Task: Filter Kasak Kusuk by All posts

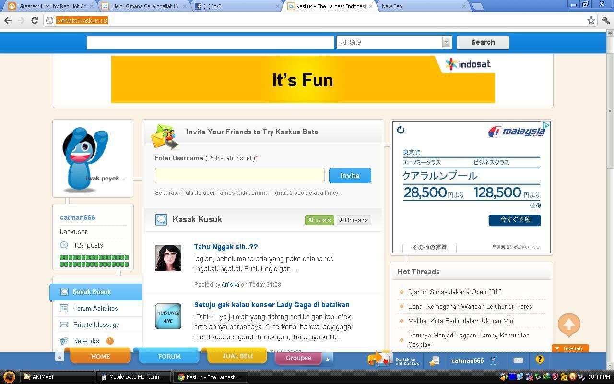Action: click(x=319, y=220)
